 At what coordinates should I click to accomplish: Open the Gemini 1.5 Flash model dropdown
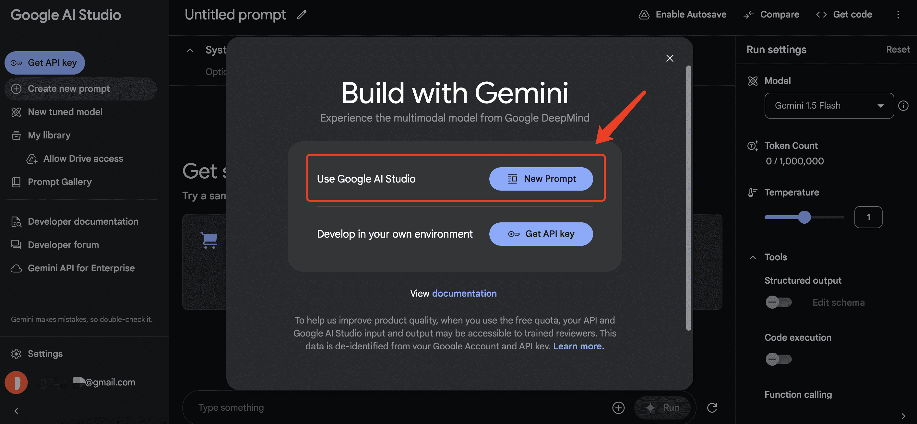[829, 106]
